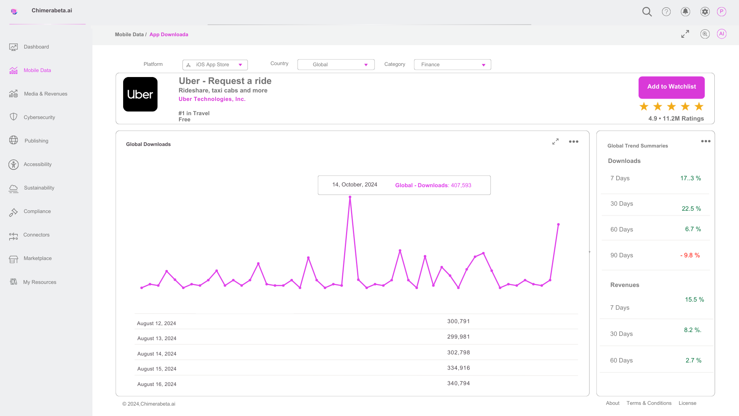739x416 pixels.
Task: Go to Dashboard in sidebar
Action: [x=36, y=47]
